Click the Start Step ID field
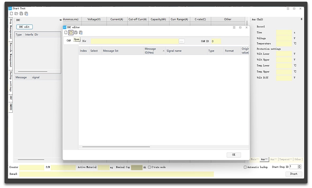This screenshot has width=312, height=188. pyautogui.click(x=294, y=167)
